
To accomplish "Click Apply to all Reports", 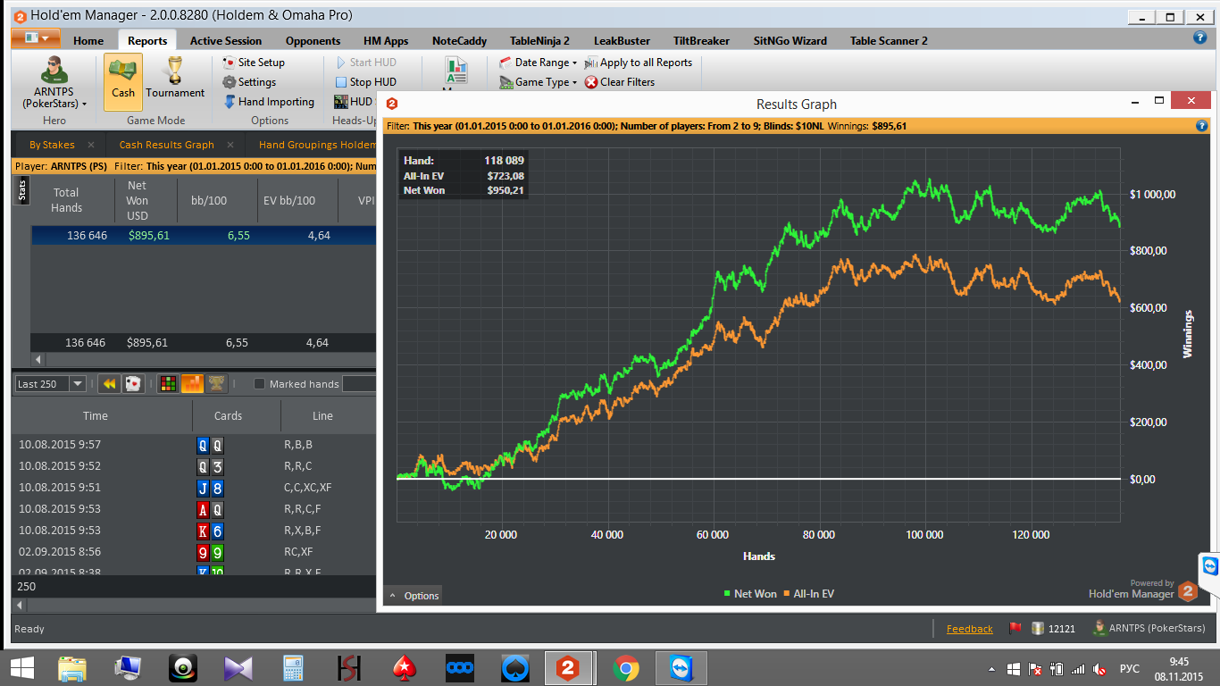I will 639,63.
